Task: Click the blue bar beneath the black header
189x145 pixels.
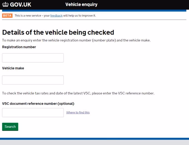Action: [94, 11]
